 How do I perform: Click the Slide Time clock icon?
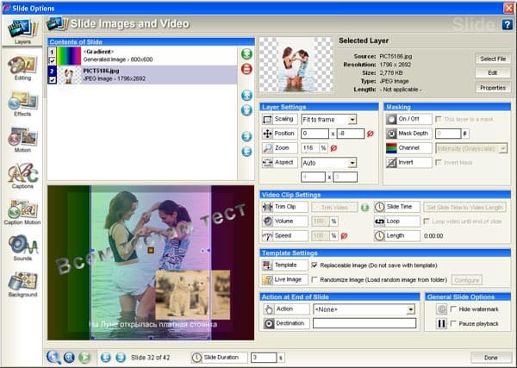(379, 207)
